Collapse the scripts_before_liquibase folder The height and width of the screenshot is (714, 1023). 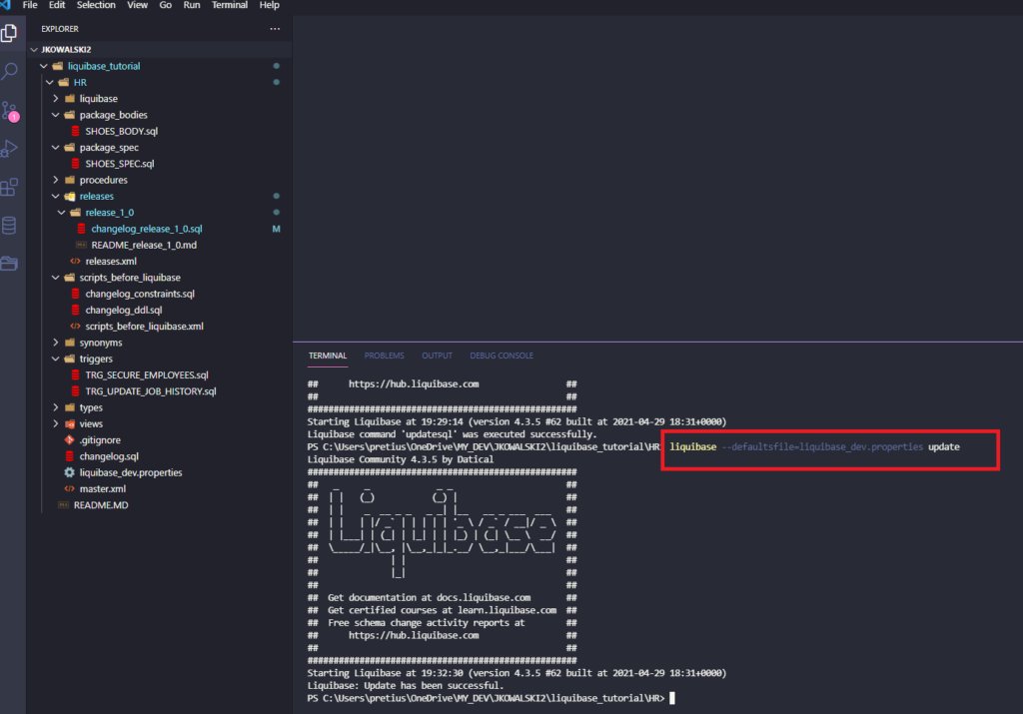coord(56,278)
